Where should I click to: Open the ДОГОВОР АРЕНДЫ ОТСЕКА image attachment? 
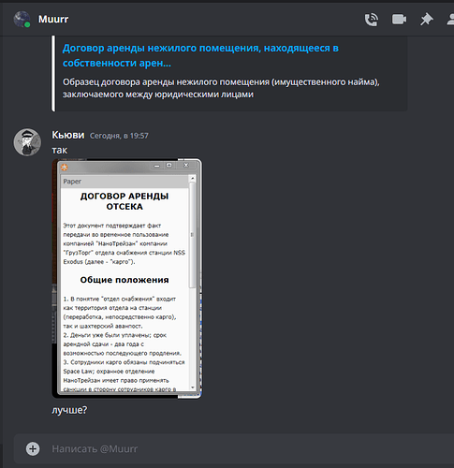(126, 278)
